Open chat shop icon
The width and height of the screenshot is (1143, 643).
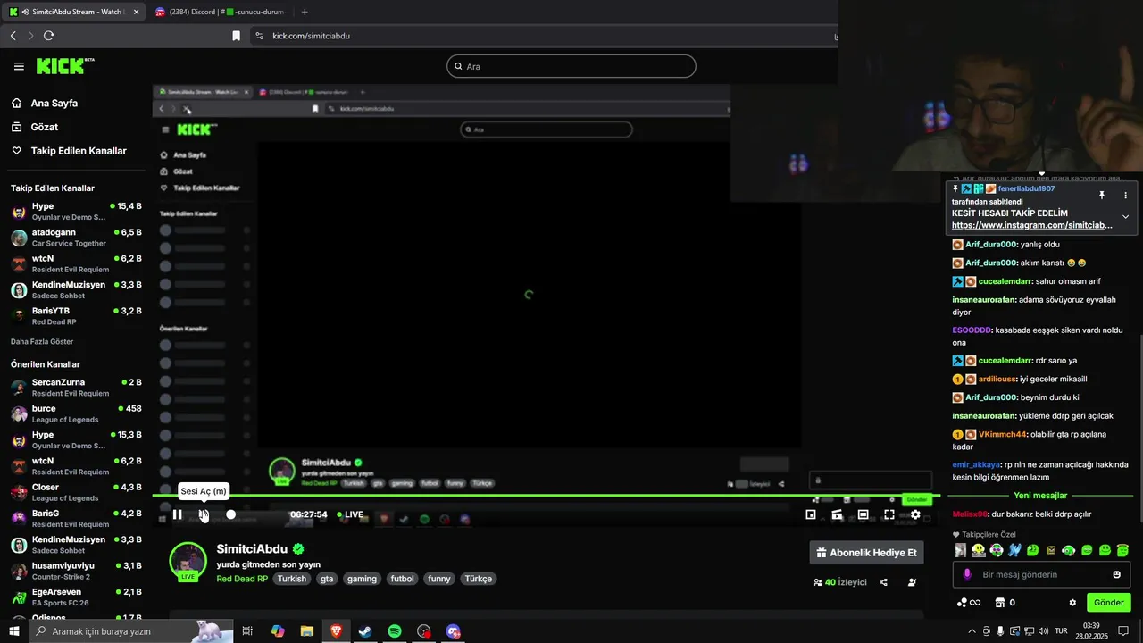(1001, 603)
